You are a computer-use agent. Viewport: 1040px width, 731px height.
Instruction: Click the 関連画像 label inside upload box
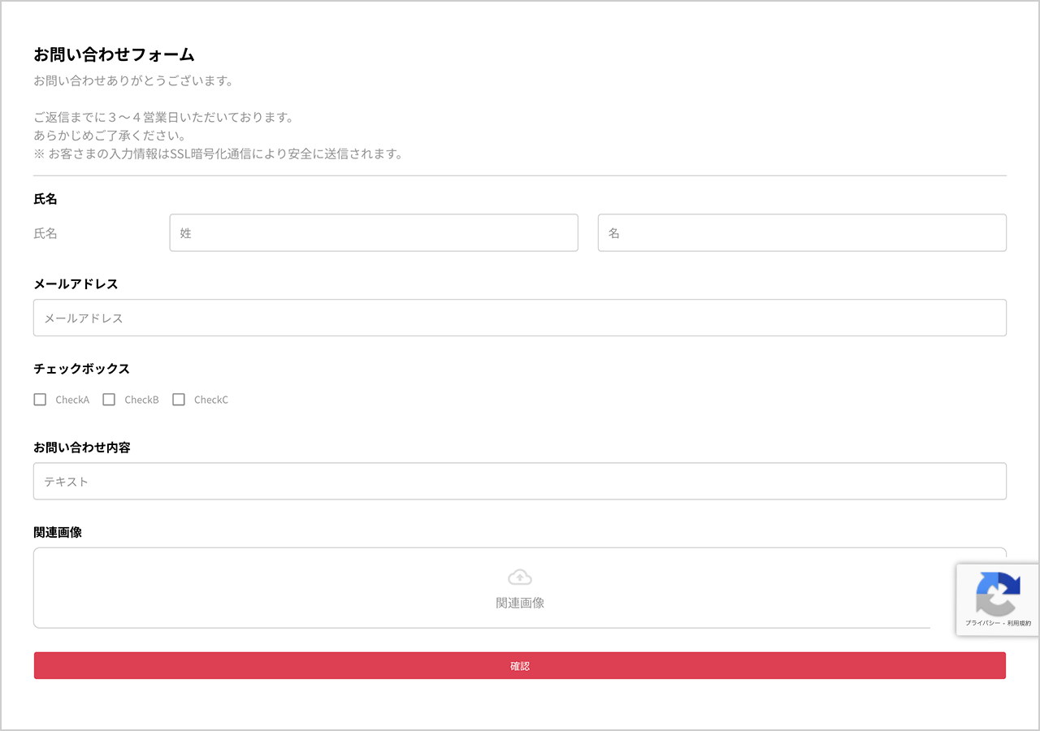coord(519,603)
